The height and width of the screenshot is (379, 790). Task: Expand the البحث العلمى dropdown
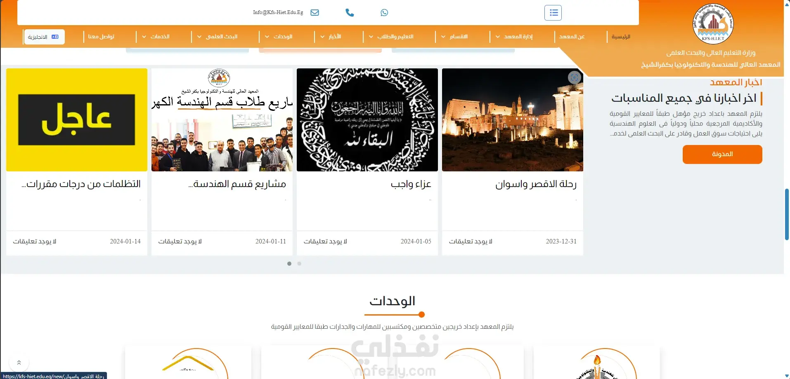tap(217, 37)
